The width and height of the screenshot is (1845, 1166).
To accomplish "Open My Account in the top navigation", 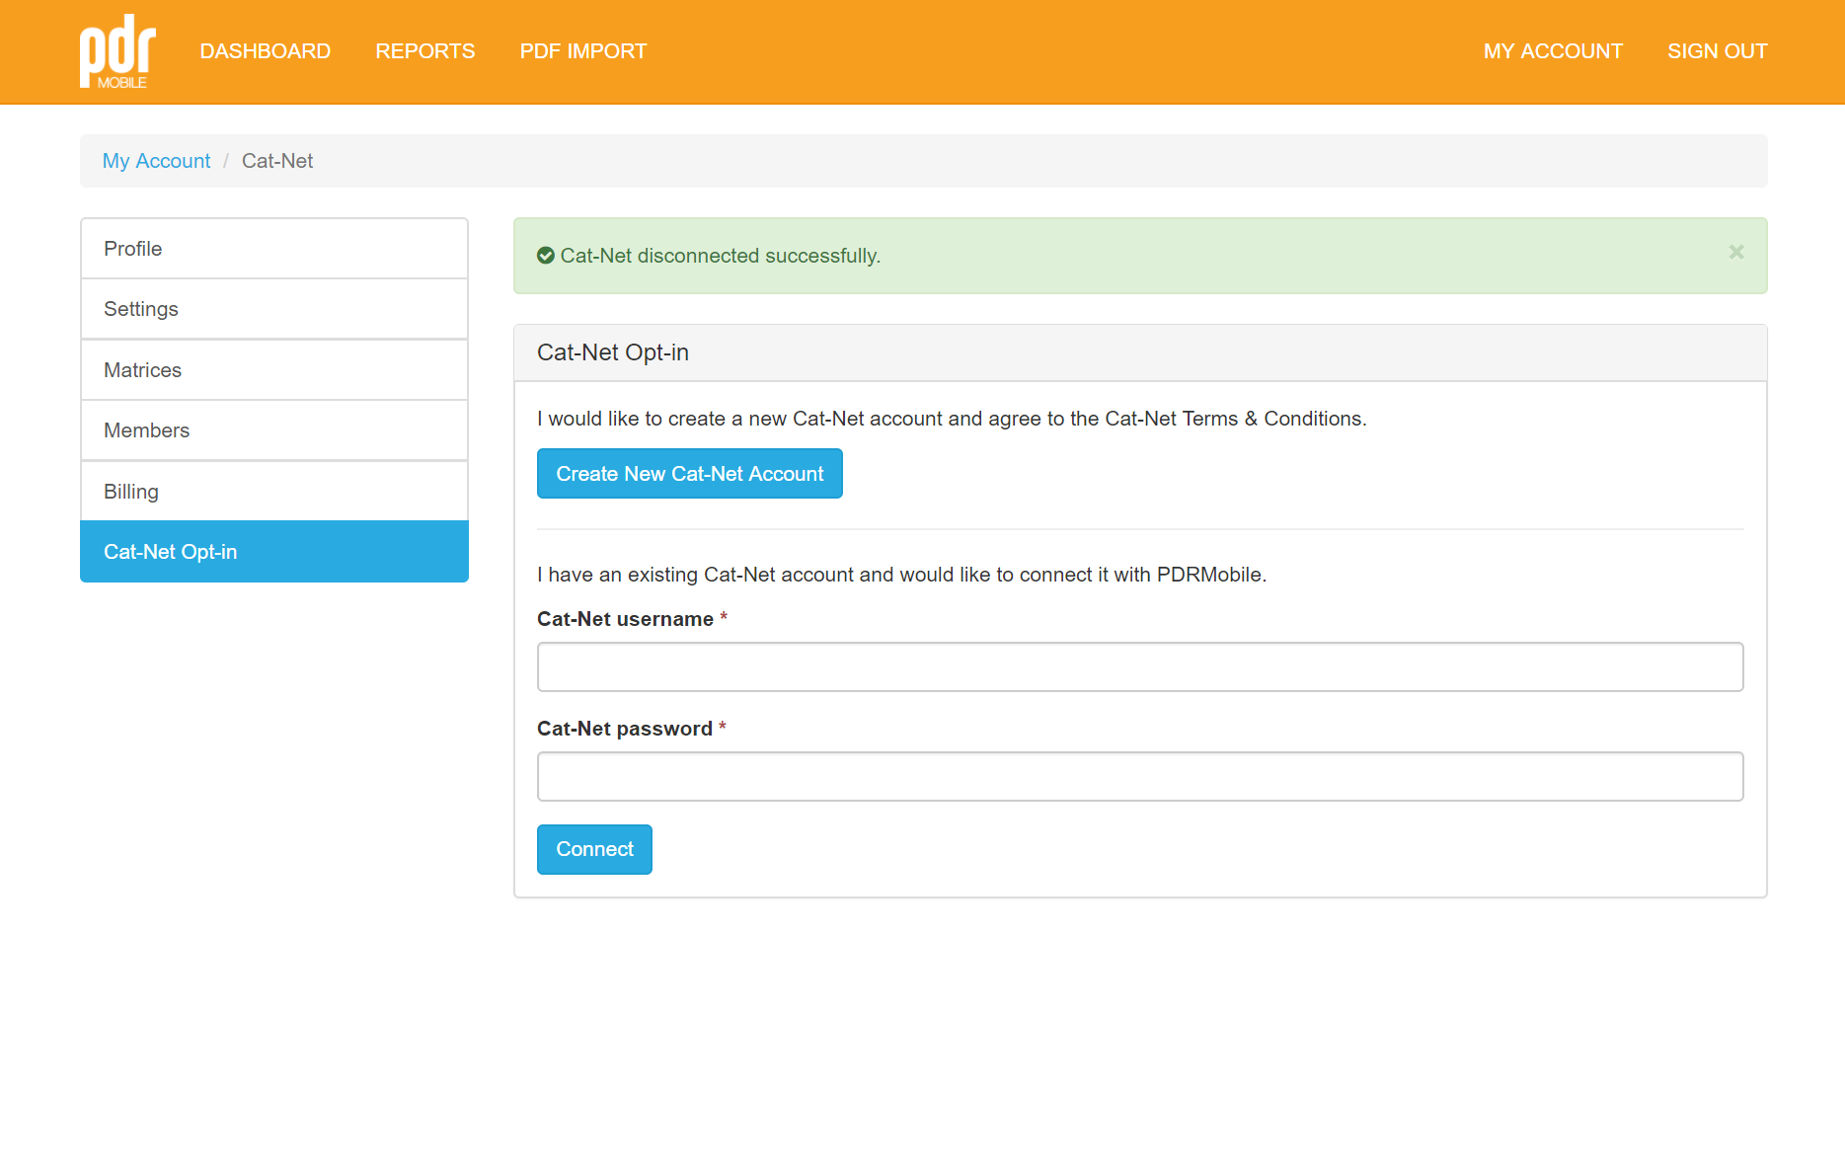I will point(1553,51).
